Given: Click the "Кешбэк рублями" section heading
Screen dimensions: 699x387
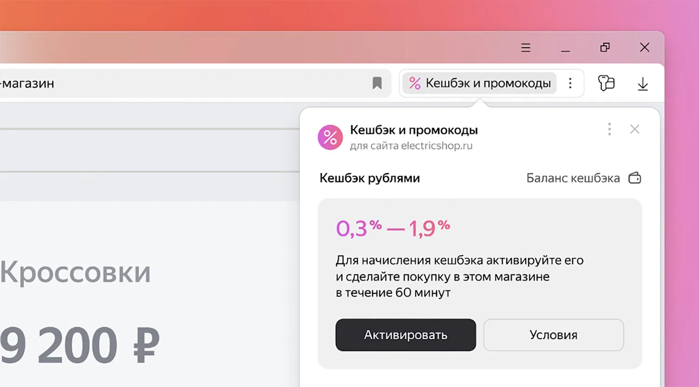Looking at the screenshot, I should (370, 178).
